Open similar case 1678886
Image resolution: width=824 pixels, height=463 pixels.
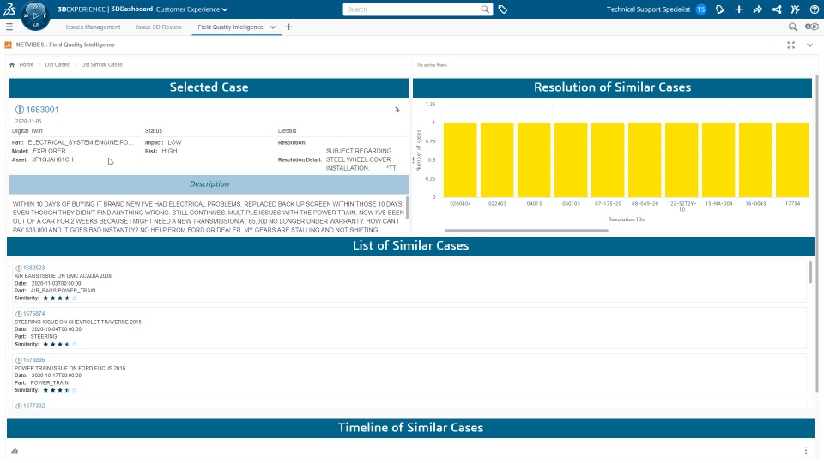34,360
